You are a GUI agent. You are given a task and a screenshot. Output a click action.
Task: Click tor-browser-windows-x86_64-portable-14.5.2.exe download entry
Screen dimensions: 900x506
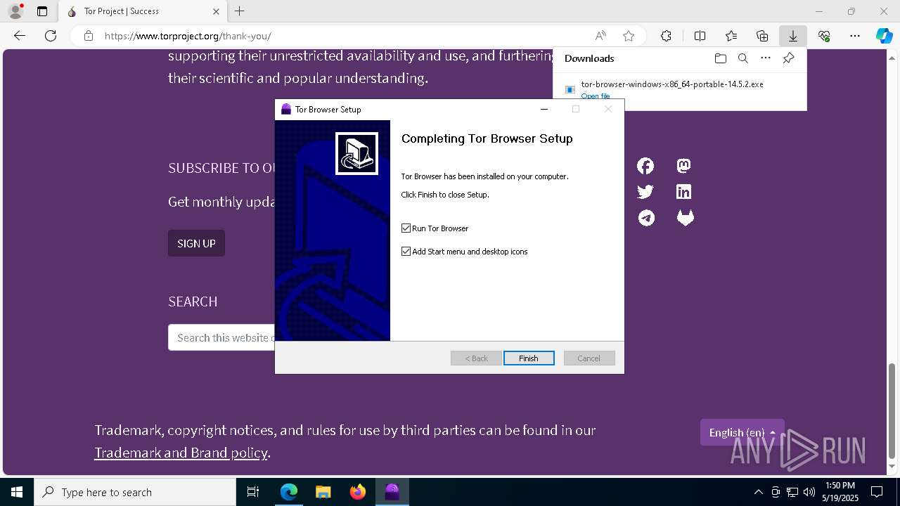point(671,84)
